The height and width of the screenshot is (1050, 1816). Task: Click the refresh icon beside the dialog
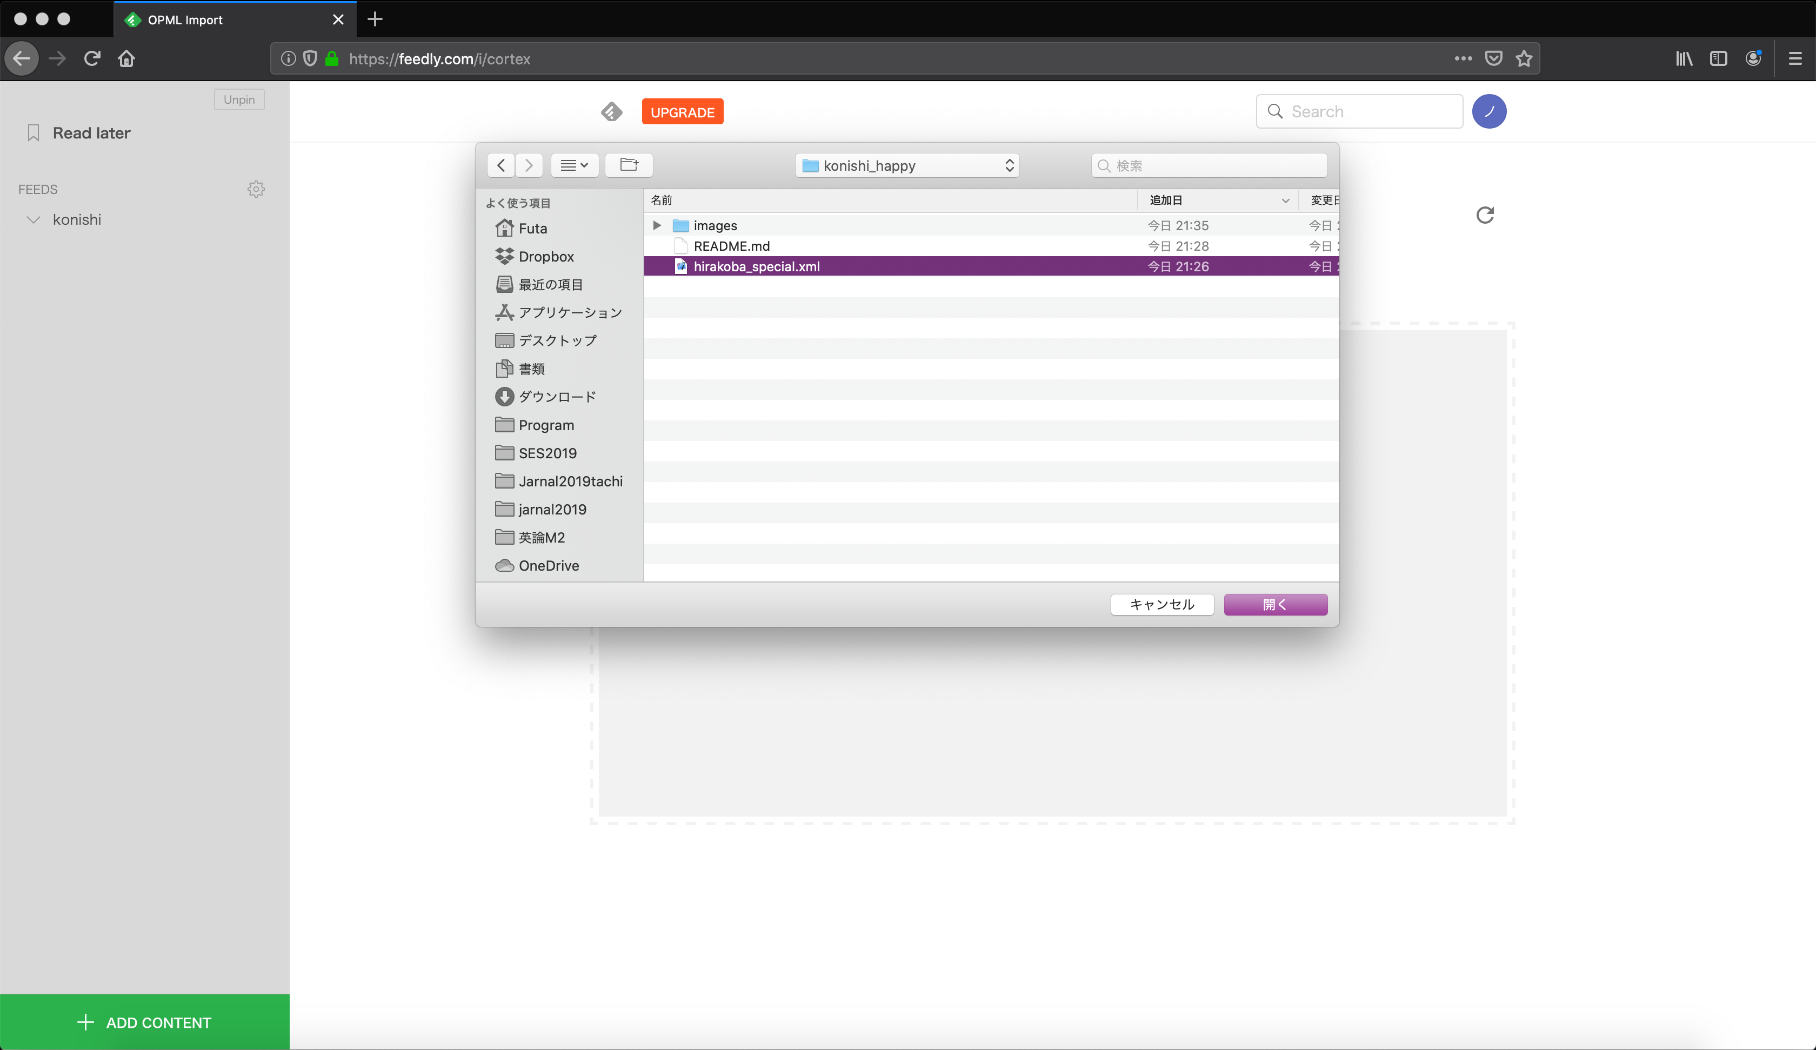[1485, 215]
